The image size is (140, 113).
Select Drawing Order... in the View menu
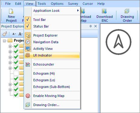click(46, 105)
